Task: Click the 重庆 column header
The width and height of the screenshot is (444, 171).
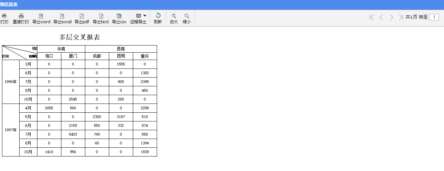Action: [145, 56]
